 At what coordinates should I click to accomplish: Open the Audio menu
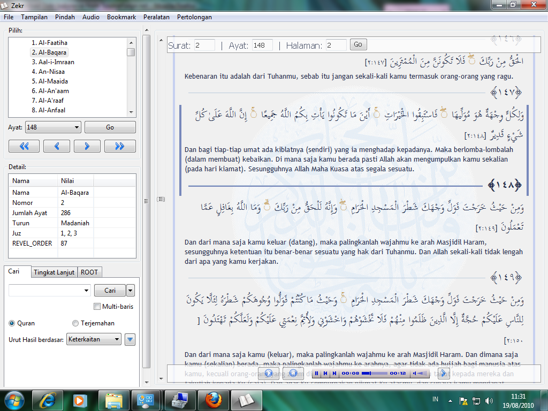(91, 17)
